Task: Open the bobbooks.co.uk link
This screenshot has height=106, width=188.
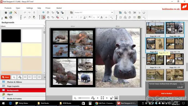Action: click(x=171, y=9)
